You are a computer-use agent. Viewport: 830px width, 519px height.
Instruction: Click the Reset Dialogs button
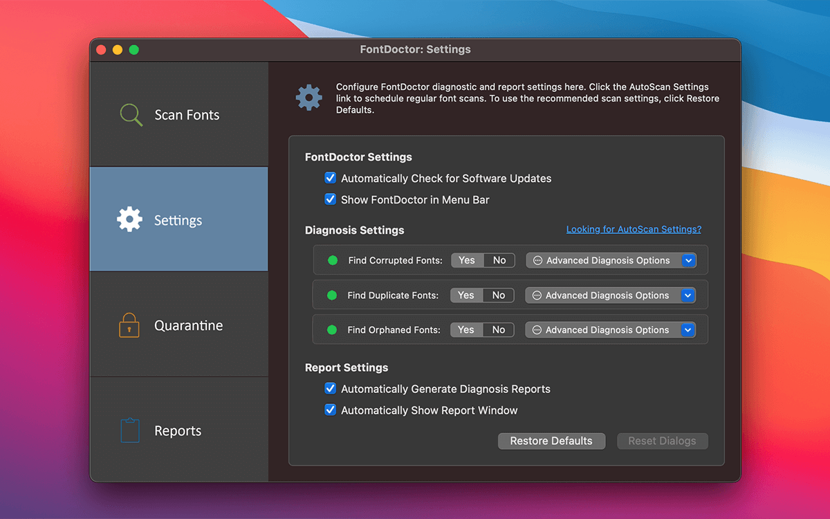coord(662,441)
